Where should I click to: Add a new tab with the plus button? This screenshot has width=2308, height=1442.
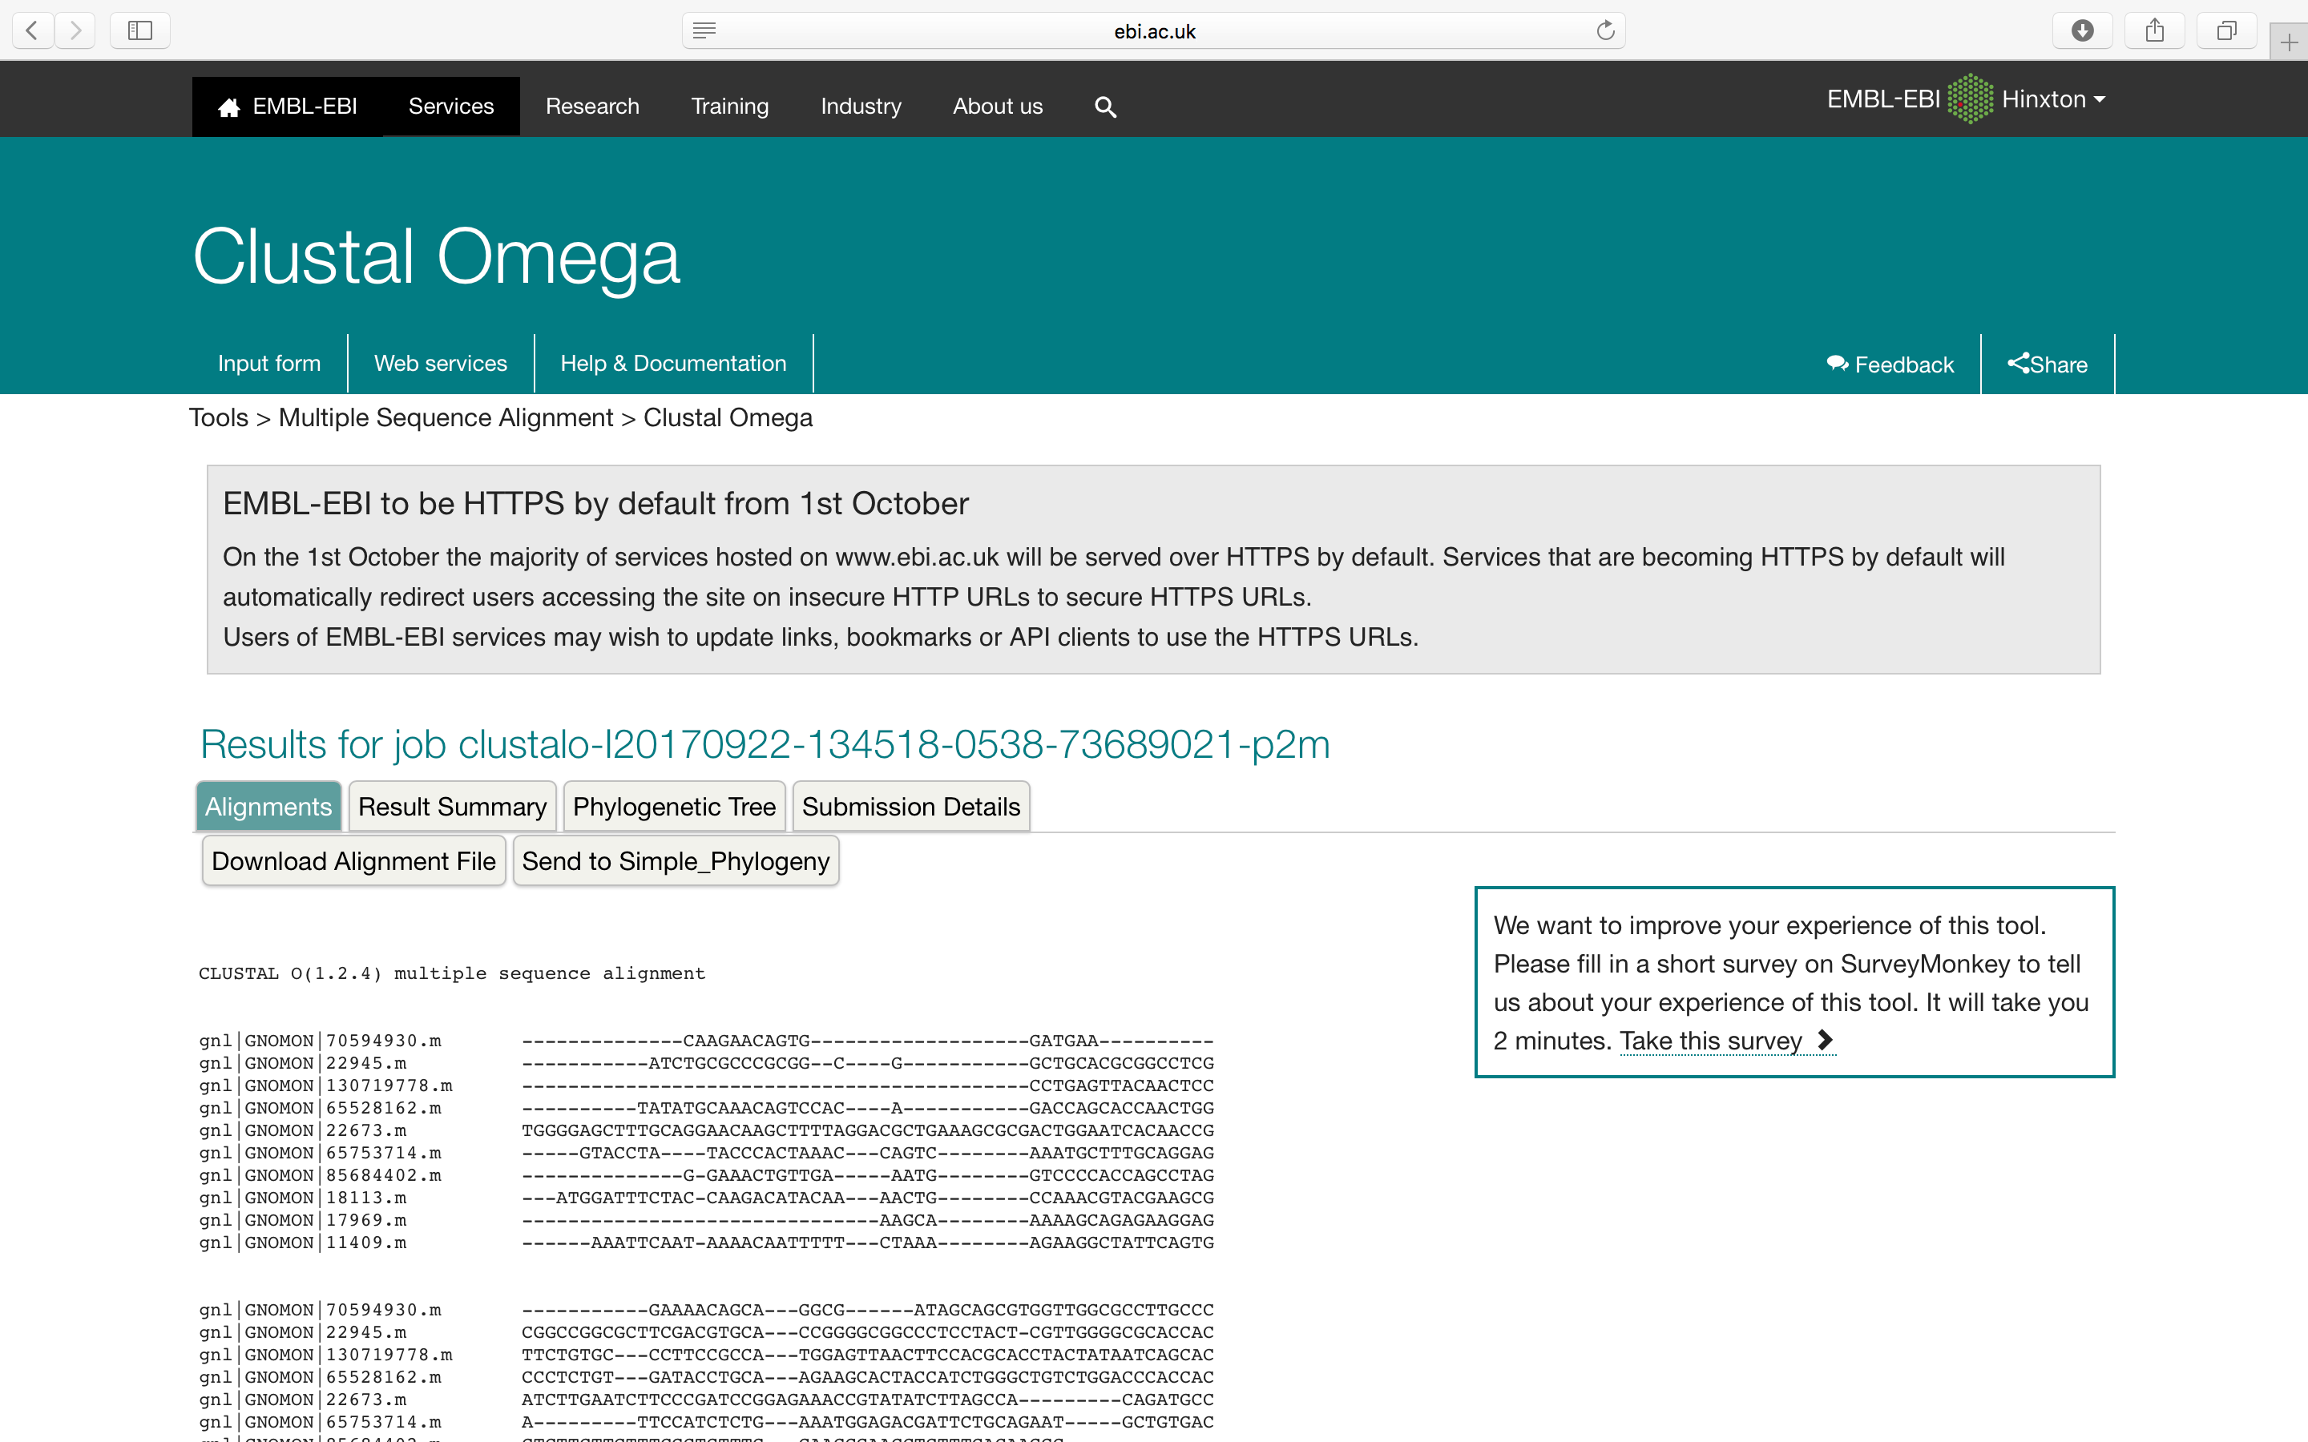pyautogui.click(x=2289, y=42)
